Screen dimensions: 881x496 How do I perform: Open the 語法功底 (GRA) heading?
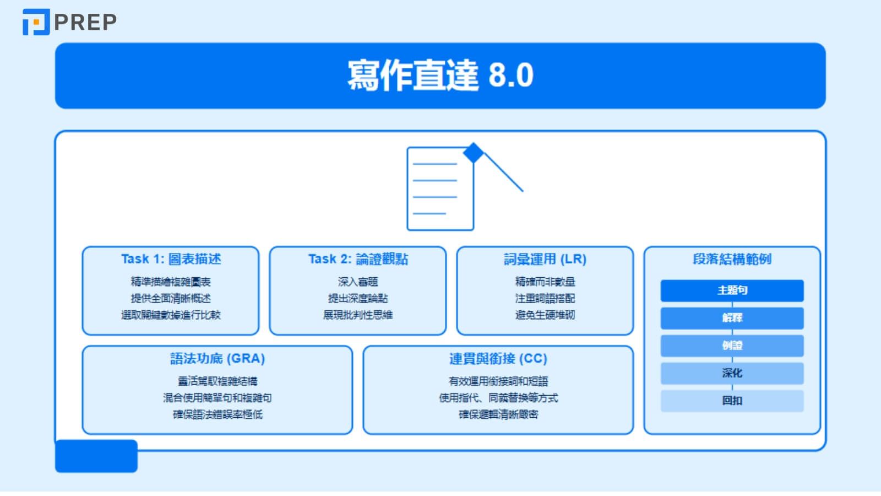click(217, 359)
